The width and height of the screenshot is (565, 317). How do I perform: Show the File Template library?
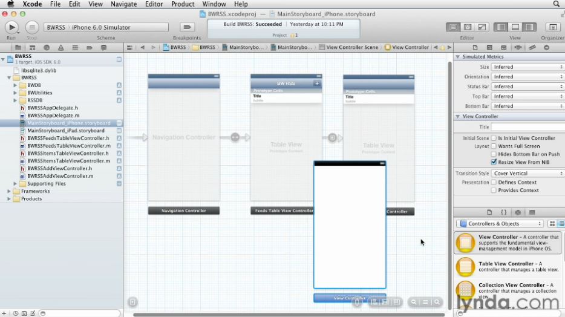pos(489,212)
